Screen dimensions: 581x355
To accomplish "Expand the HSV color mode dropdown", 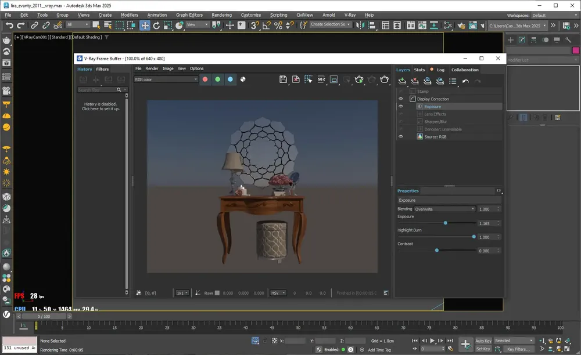I will point(278,293).
